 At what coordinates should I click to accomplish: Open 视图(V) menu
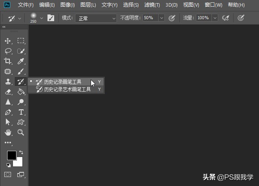coord(191,5)
